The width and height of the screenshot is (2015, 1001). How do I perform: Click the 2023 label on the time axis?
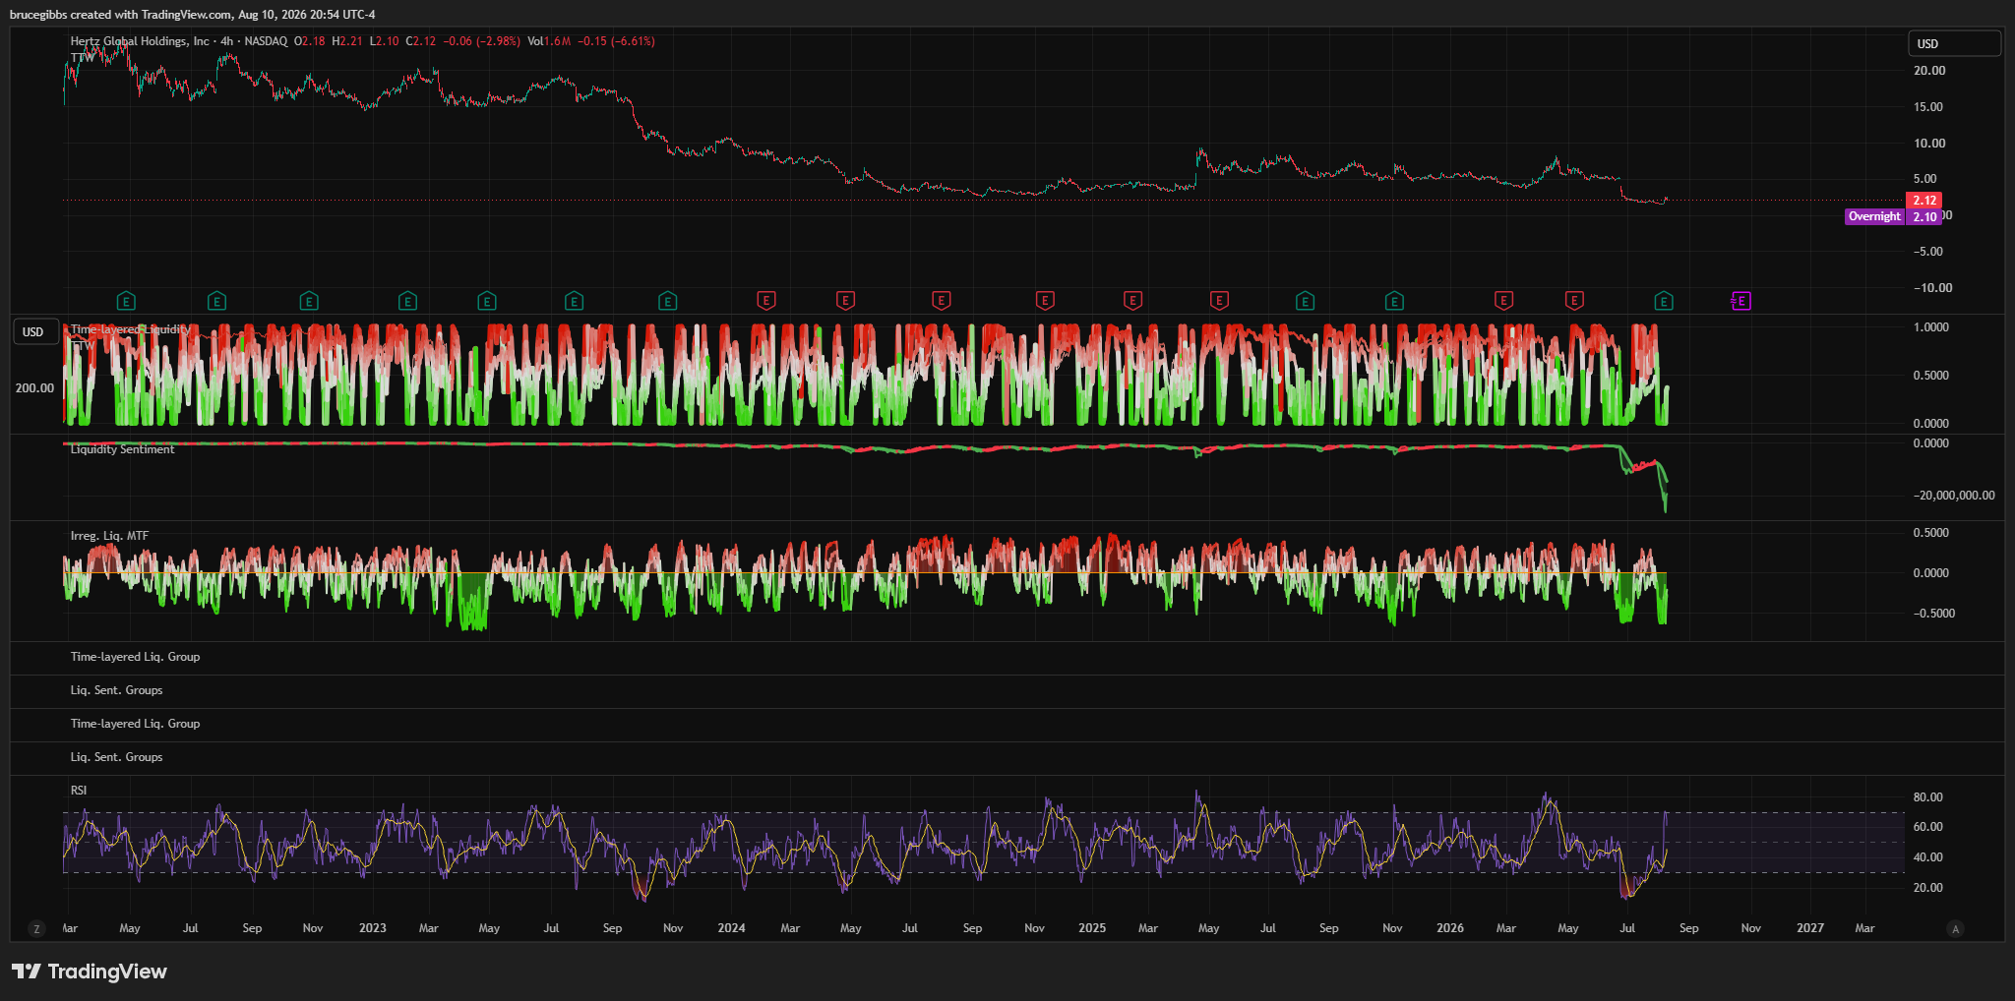pyautogui.click(x=373, y=928)
